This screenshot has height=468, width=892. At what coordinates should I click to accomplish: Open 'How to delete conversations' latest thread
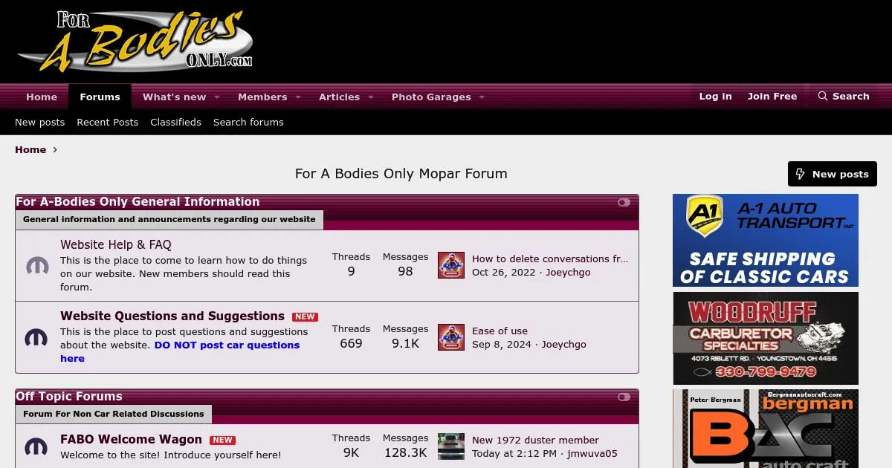[x=550, y=259]
